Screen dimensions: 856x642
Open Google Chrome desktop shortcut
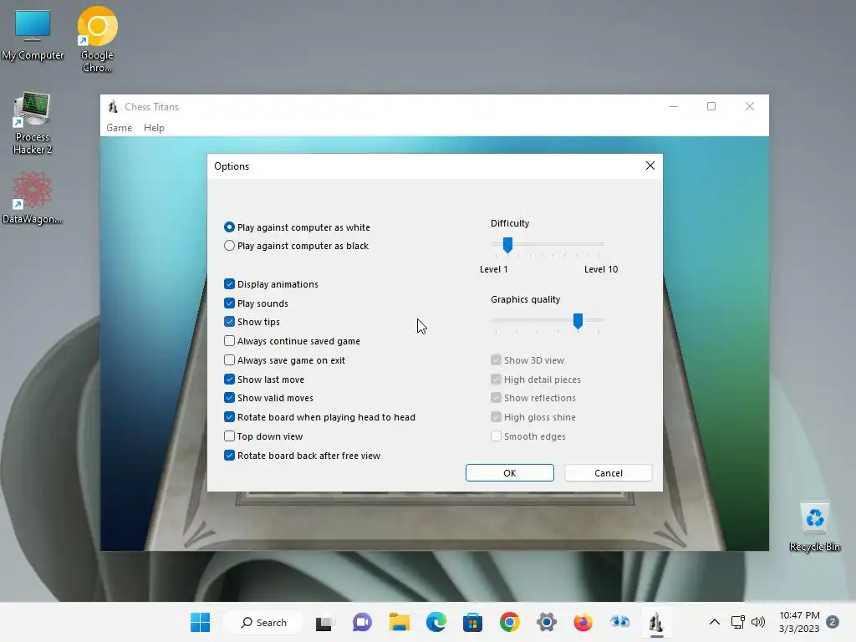click(x=97, y=39)
